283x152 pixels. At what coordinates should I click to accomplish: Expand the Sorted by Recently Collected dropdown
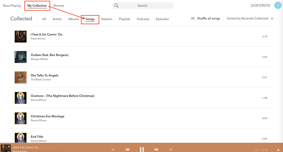click(250, 18)
